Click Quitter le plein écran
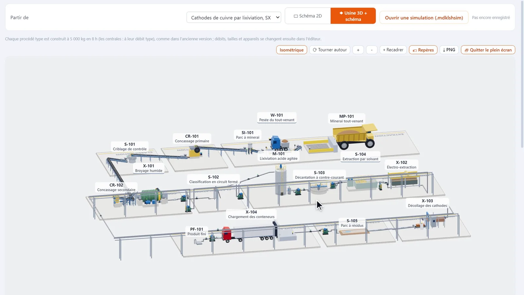This screenshot has width=524, height=295. point(488,50)
